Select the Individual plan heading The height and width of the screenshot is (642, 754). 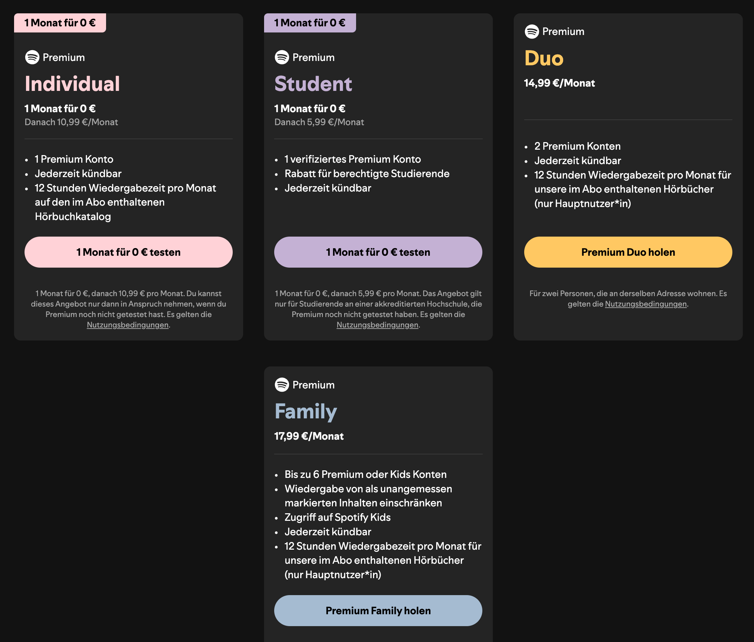coord(72,84)
